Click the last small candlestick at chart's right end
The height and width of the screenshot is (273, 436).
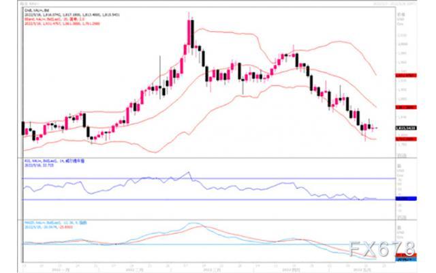point(377,128)
